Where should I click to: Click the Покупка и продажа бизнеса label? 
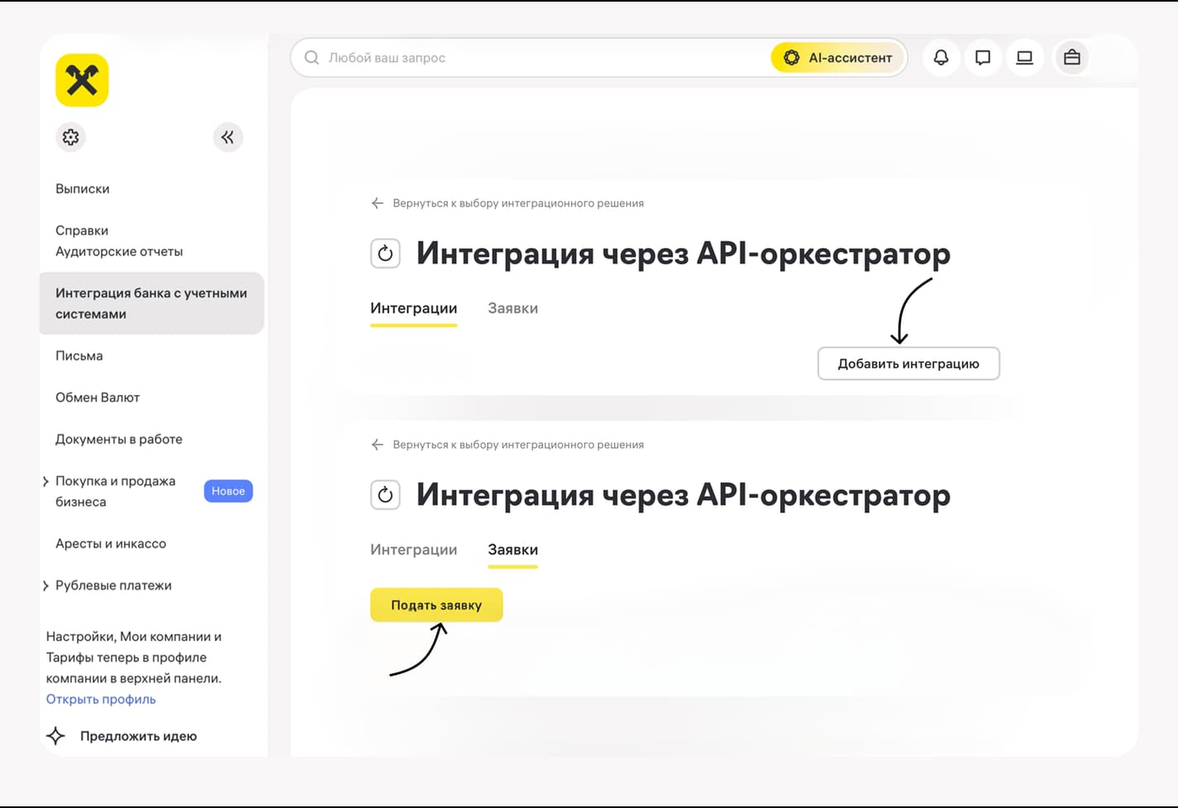click(x=116, y=492)
